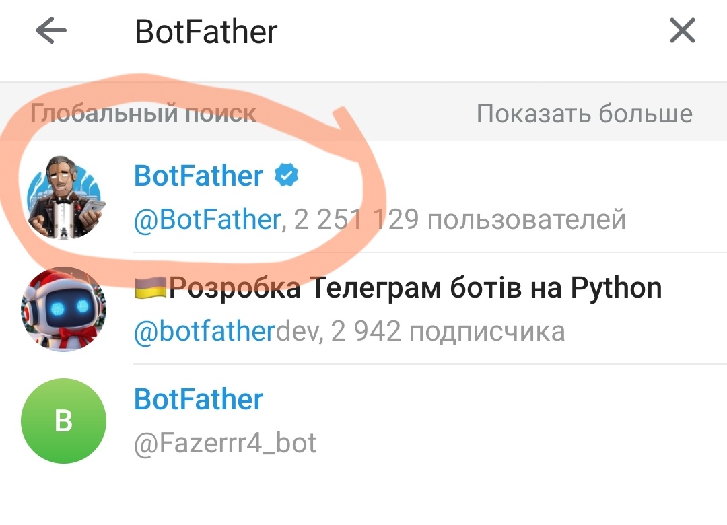Clear the search with the X icon
The image size is (727, 525).
click(682, 30)
